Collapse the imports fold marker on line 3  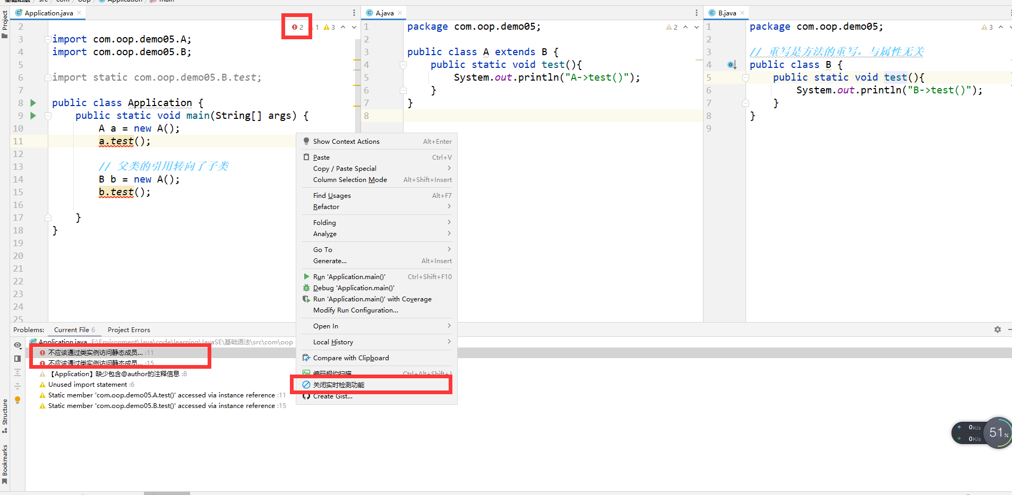pyautogui.click(x=48, y=39)
